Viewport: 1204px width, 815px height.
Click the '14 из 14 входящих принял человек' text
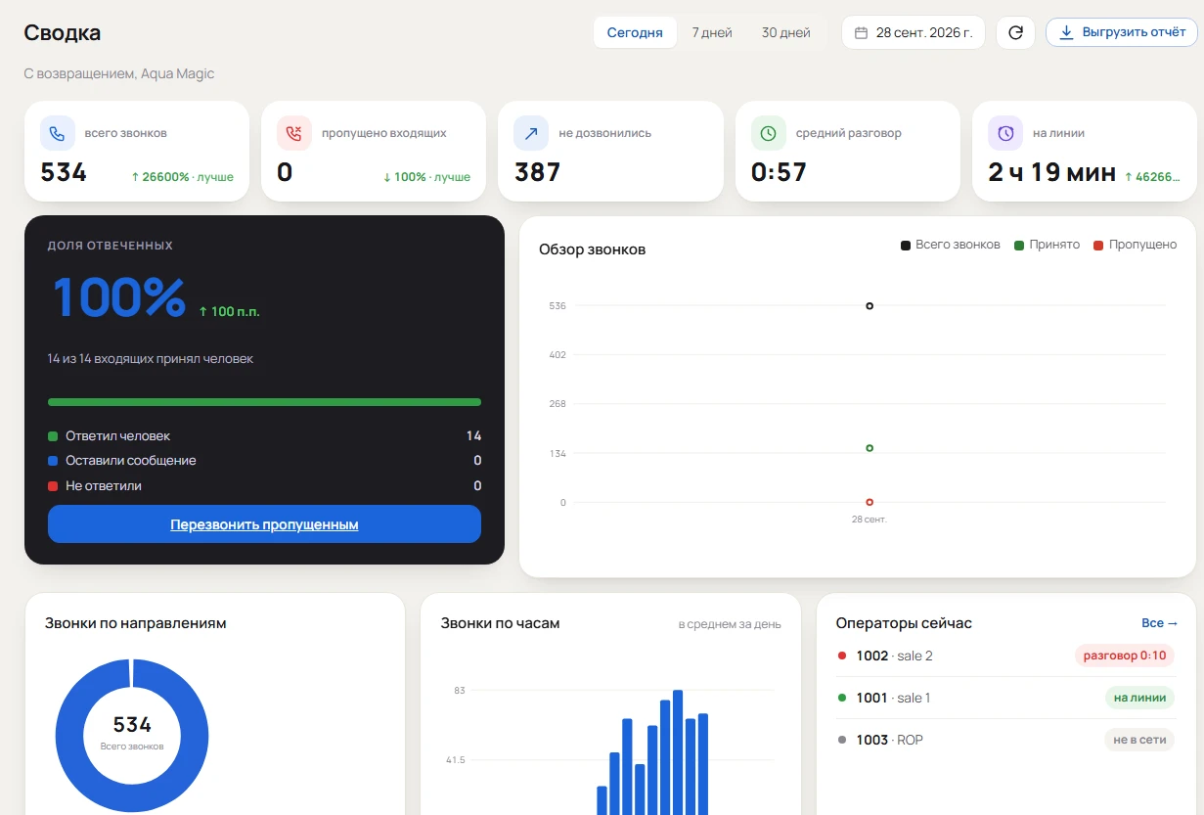pos(151,359)
